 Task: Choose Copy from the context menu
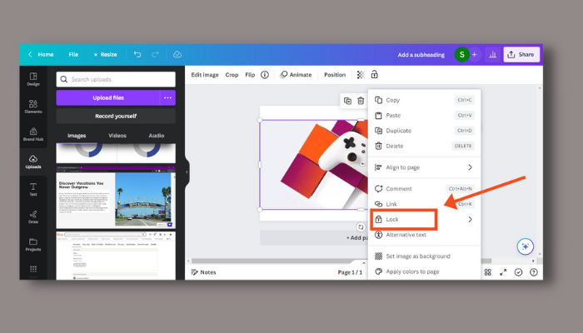point(424,100)
